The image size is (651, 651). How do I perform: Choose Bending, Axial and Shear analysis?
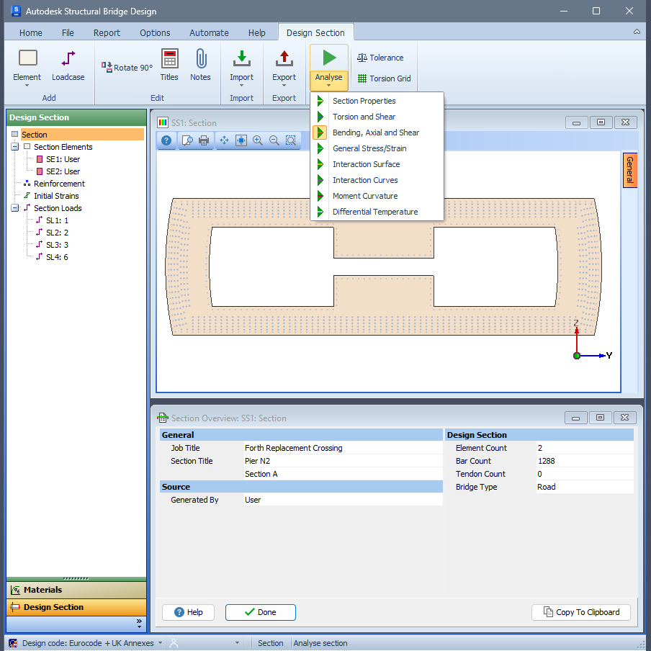pyautogui.click(x=377, y=133)
